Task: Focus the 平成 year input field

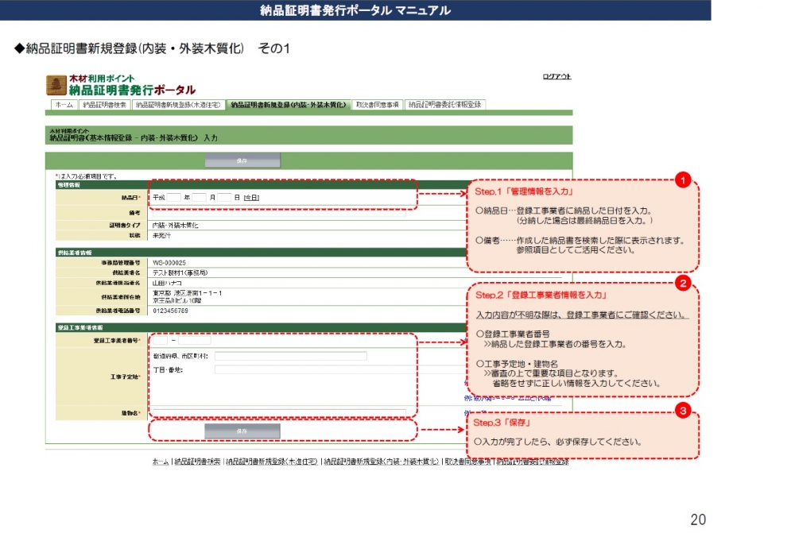Action: (x=174, y=197)
